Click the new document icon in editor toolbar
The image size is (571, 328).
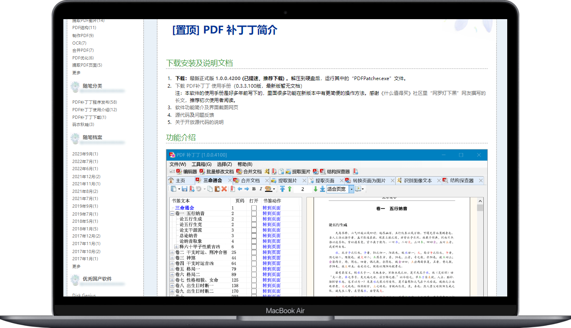(x=173, y=189)
